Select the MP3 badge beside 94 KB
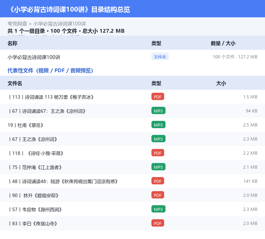 click(x=158, y=111)
